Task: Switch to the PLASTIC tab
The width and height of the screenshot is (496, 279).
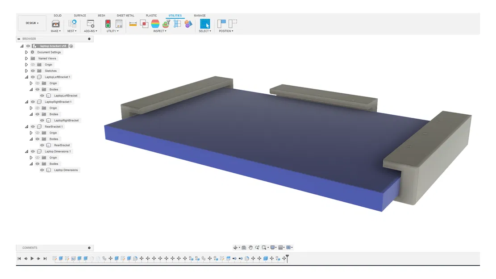Action: 151,16
